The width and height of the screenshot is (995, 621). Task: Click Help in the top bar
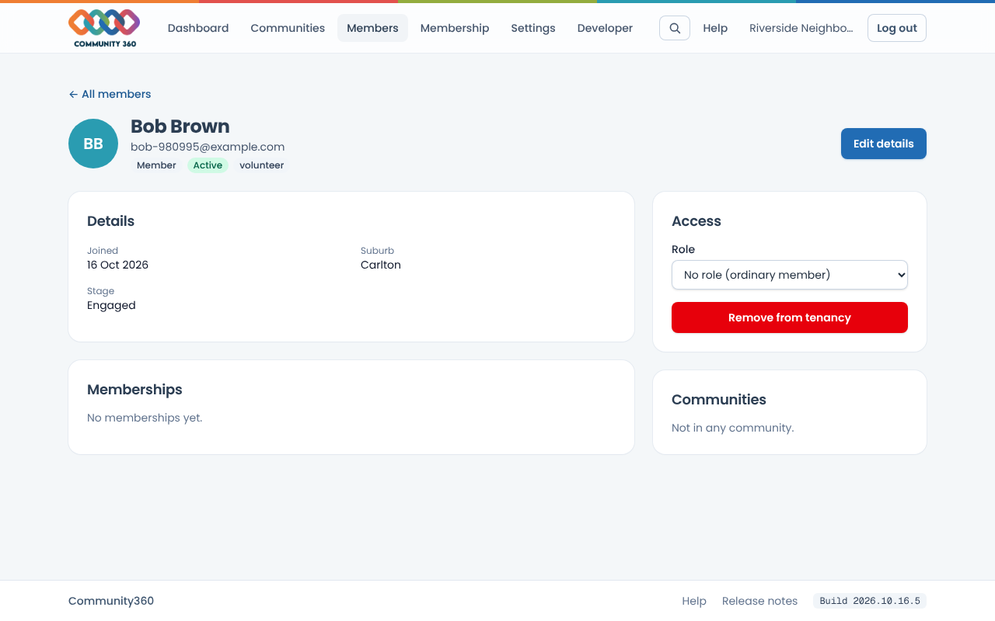pos(715,28)
